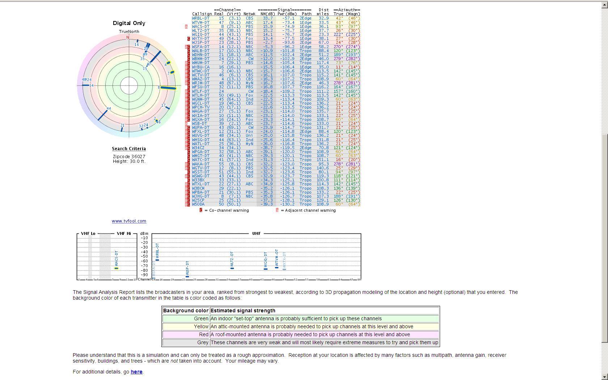Click the 'Search Criteria' heading
Viewport: 608px width, 380px height.
coord(129,149)
